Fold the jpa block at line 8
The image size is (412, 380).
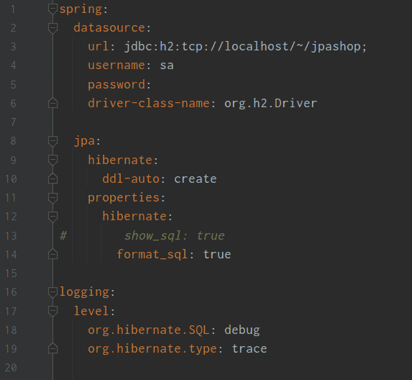click(52, 141)
